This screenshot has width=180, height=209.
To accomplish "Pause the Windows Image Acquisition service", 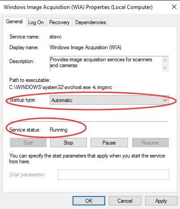I will click(109, 143).
